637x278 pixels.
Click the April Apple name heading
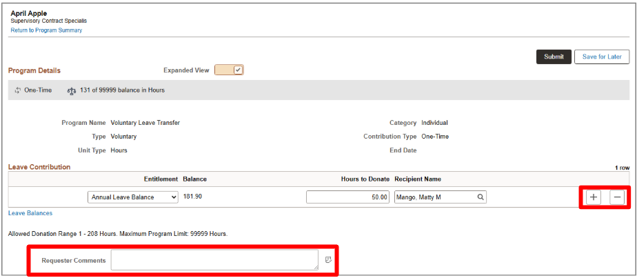coord(28,13)
